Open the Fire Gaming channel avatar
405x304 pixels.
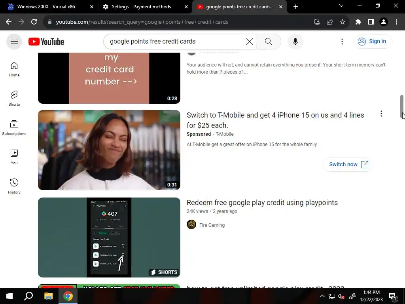[x=191, y=225]
